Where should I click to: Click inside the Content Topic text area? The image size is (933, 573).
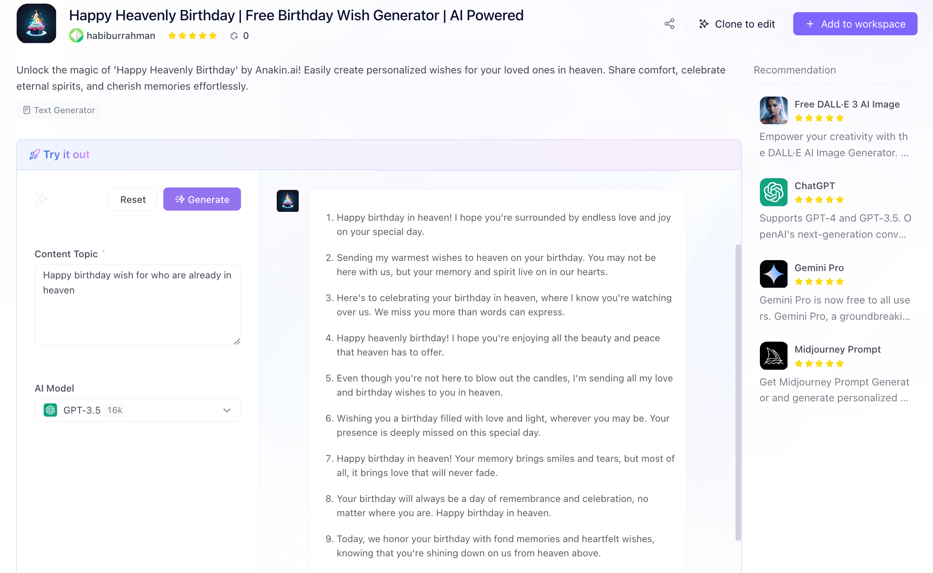click(138, 305)
